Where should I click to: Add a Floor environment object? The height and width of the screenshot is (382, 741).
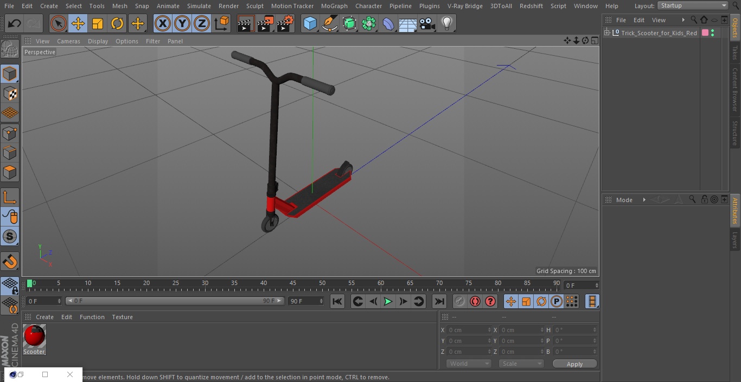click(408, 23)
